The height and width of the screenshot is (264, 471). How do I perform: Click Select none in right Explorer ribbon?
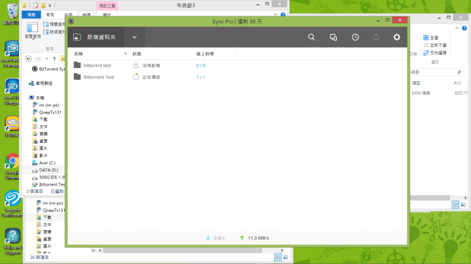(434, 45)
